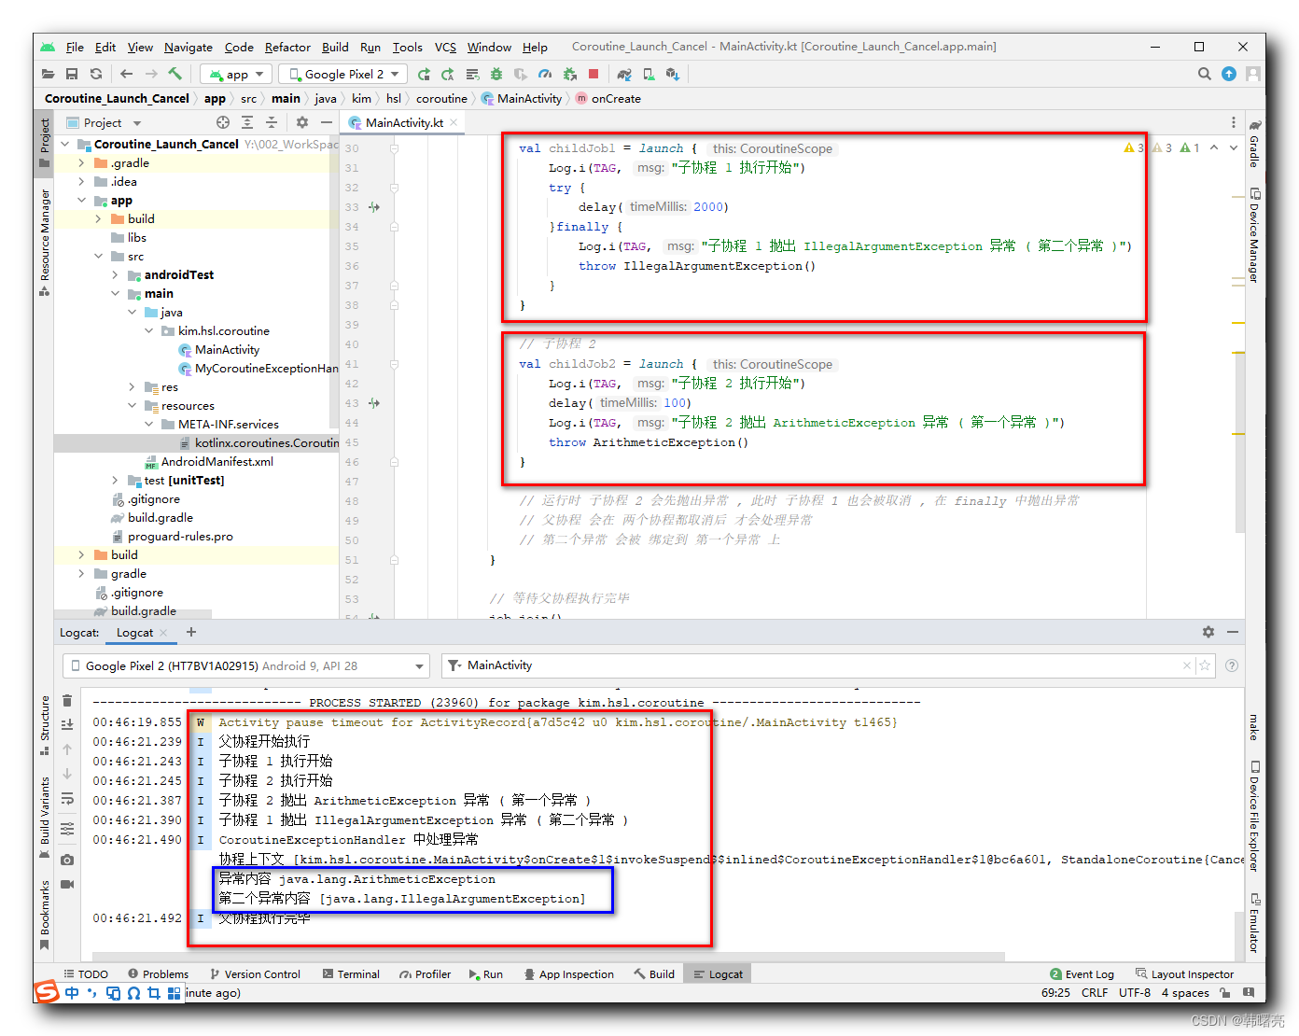The height and width of the screenshot is (1036, 1299).
Task: Toggle the Gradle tool window
Action: (x=1254, y=143)
